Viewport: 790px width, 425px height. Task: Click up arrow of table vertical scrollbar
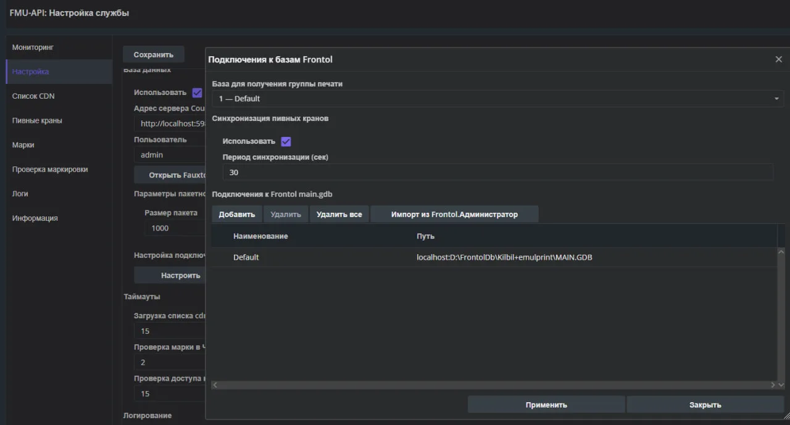781,252
